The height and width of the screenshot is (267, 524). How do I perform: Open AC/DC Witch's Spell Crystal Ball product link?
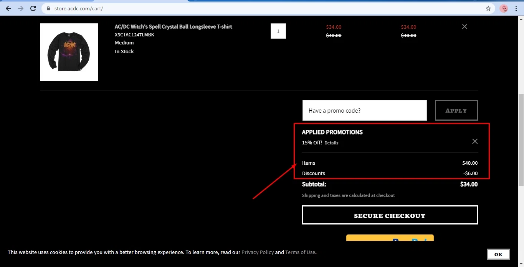click(173, 26)
